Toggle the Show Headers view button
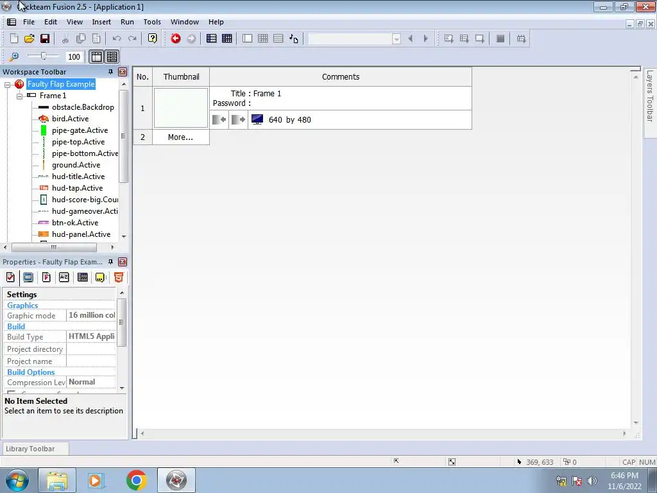Viewport: 657px width, 493px height. 97,56
